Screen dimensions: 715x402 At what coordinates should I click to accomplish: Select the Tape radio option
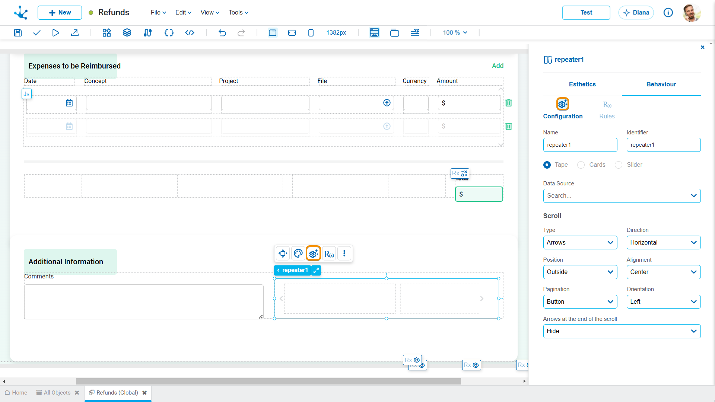coord(547,165)
